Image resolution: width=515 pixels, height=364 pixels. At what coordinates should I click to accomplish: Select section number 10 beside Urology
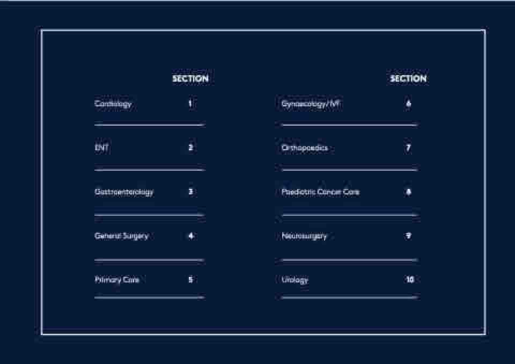point(410,280)
